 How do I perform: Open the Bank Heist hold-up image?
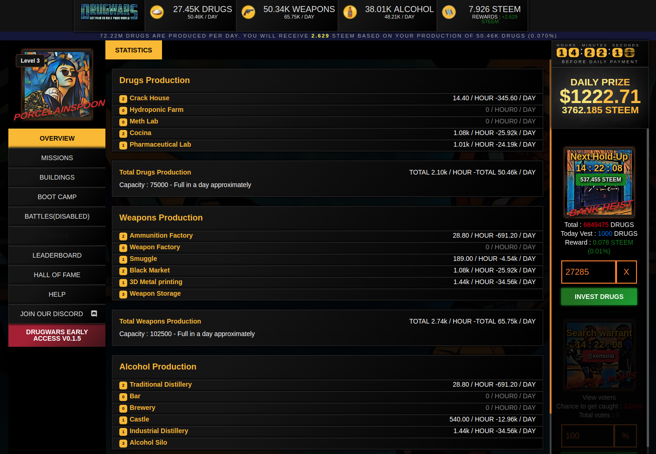[x=599, y=182]
